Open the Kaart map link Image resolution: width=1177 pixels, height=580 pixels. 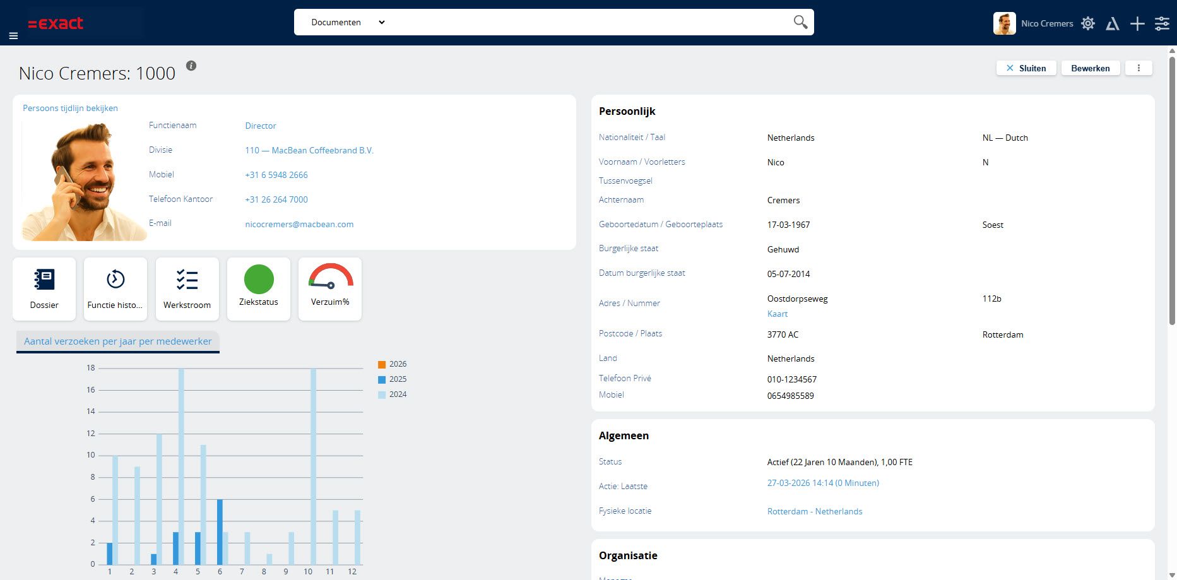[778, 314]
